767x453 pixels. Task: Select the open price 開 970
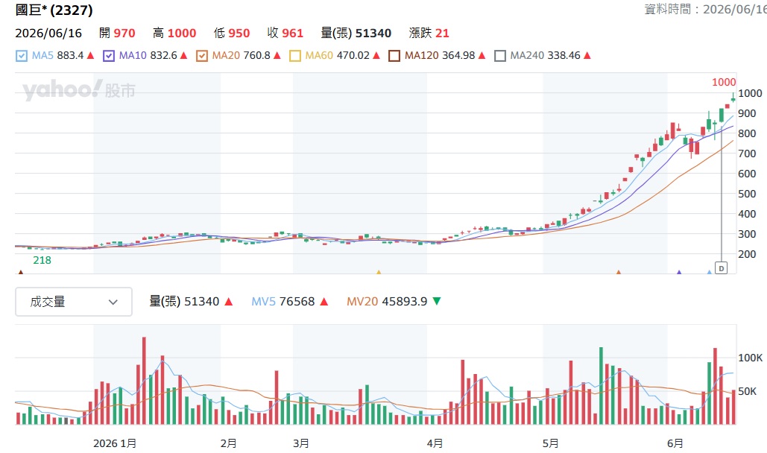tap(117, 34)
